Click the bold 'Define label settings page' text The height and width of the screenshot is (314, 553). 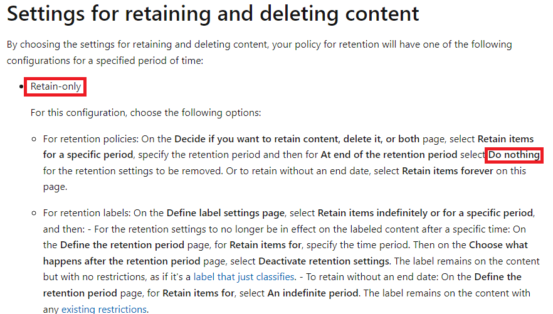point(225,213)
